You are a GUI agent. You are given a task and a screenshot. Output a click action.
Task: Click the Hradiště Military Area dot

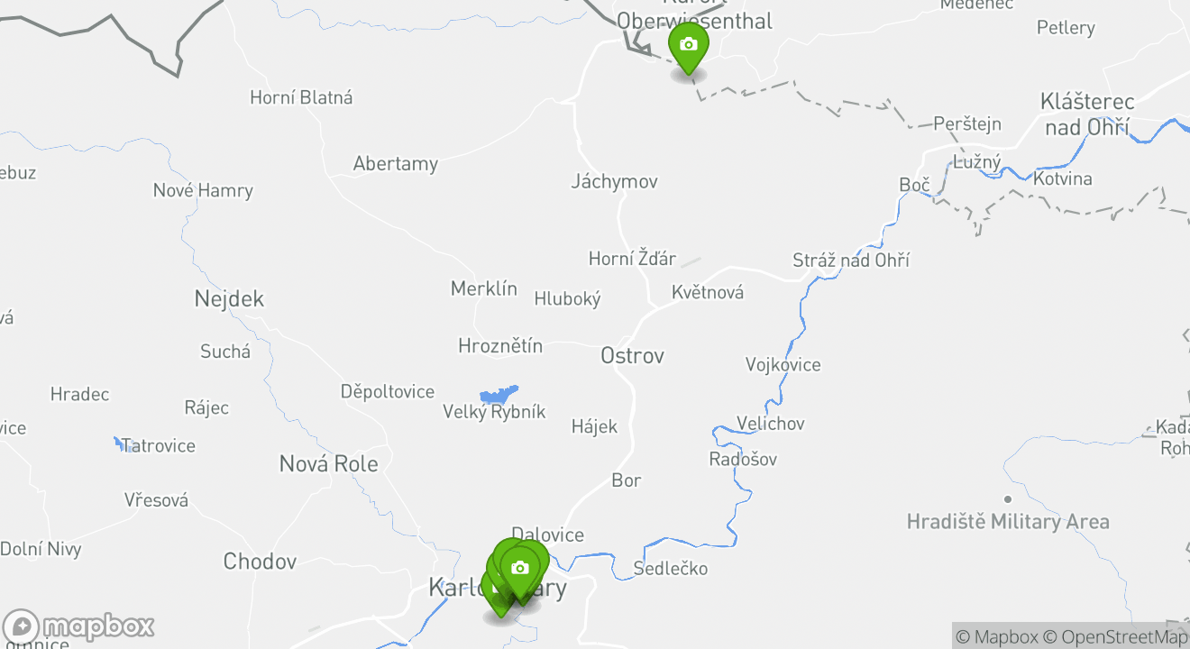coord(1008,499)
